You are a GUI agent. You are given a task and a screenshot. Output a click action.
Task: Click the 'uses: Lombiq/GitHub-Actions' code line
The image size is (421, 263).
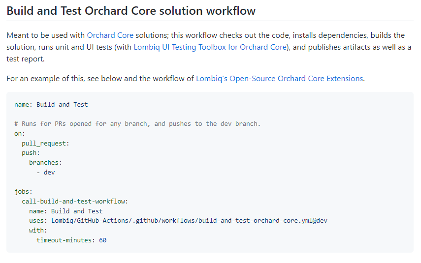click(x=178, y=220)
